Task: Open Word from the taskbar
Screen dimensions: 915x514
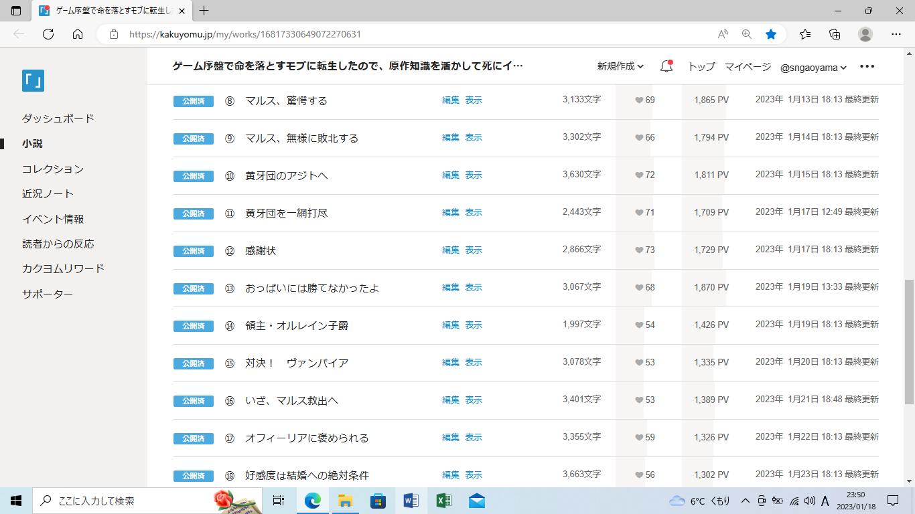Action: coord(411,501)
